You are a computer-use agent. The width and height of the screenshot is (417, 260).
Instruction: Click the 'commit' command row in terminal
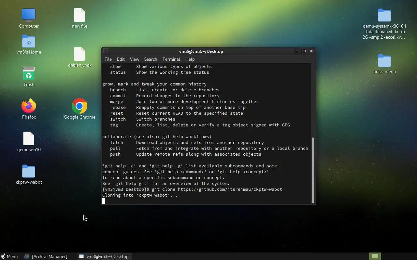click(x=165, y=96)
